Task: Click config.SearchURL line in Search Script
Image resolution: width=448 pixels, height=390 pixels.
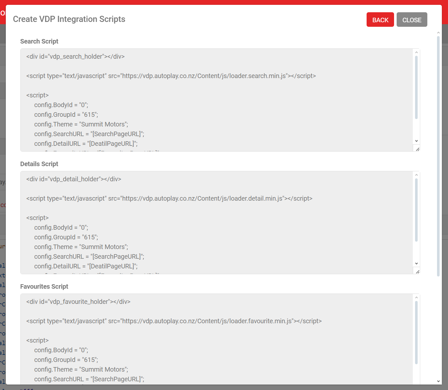Action: click(89, 134)
